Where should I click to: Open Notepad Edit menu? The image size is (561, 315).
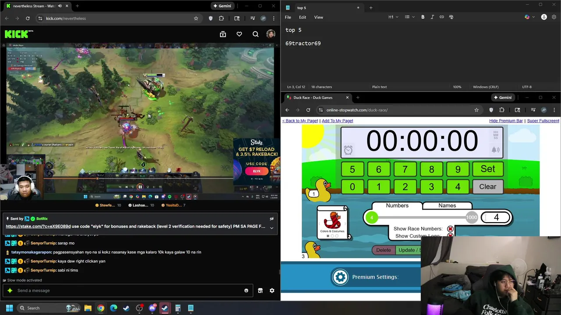(x=302, y=17)
